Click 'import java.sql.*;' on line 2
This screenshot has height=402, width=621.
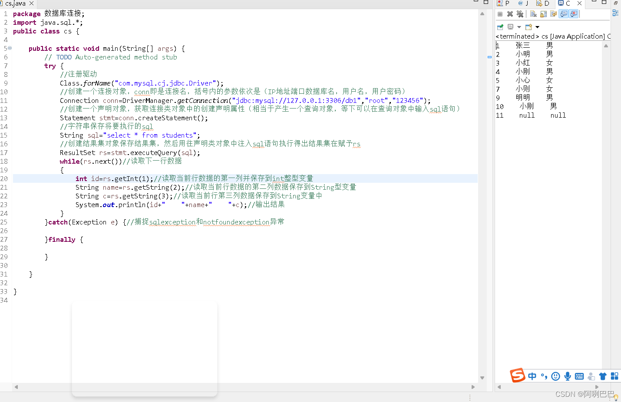[x=48, y=23]
